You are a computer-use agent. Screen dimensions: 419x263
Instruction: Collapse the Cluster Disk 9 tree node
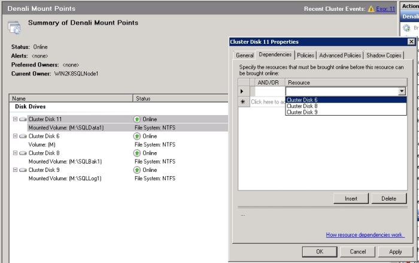[15, 170]
